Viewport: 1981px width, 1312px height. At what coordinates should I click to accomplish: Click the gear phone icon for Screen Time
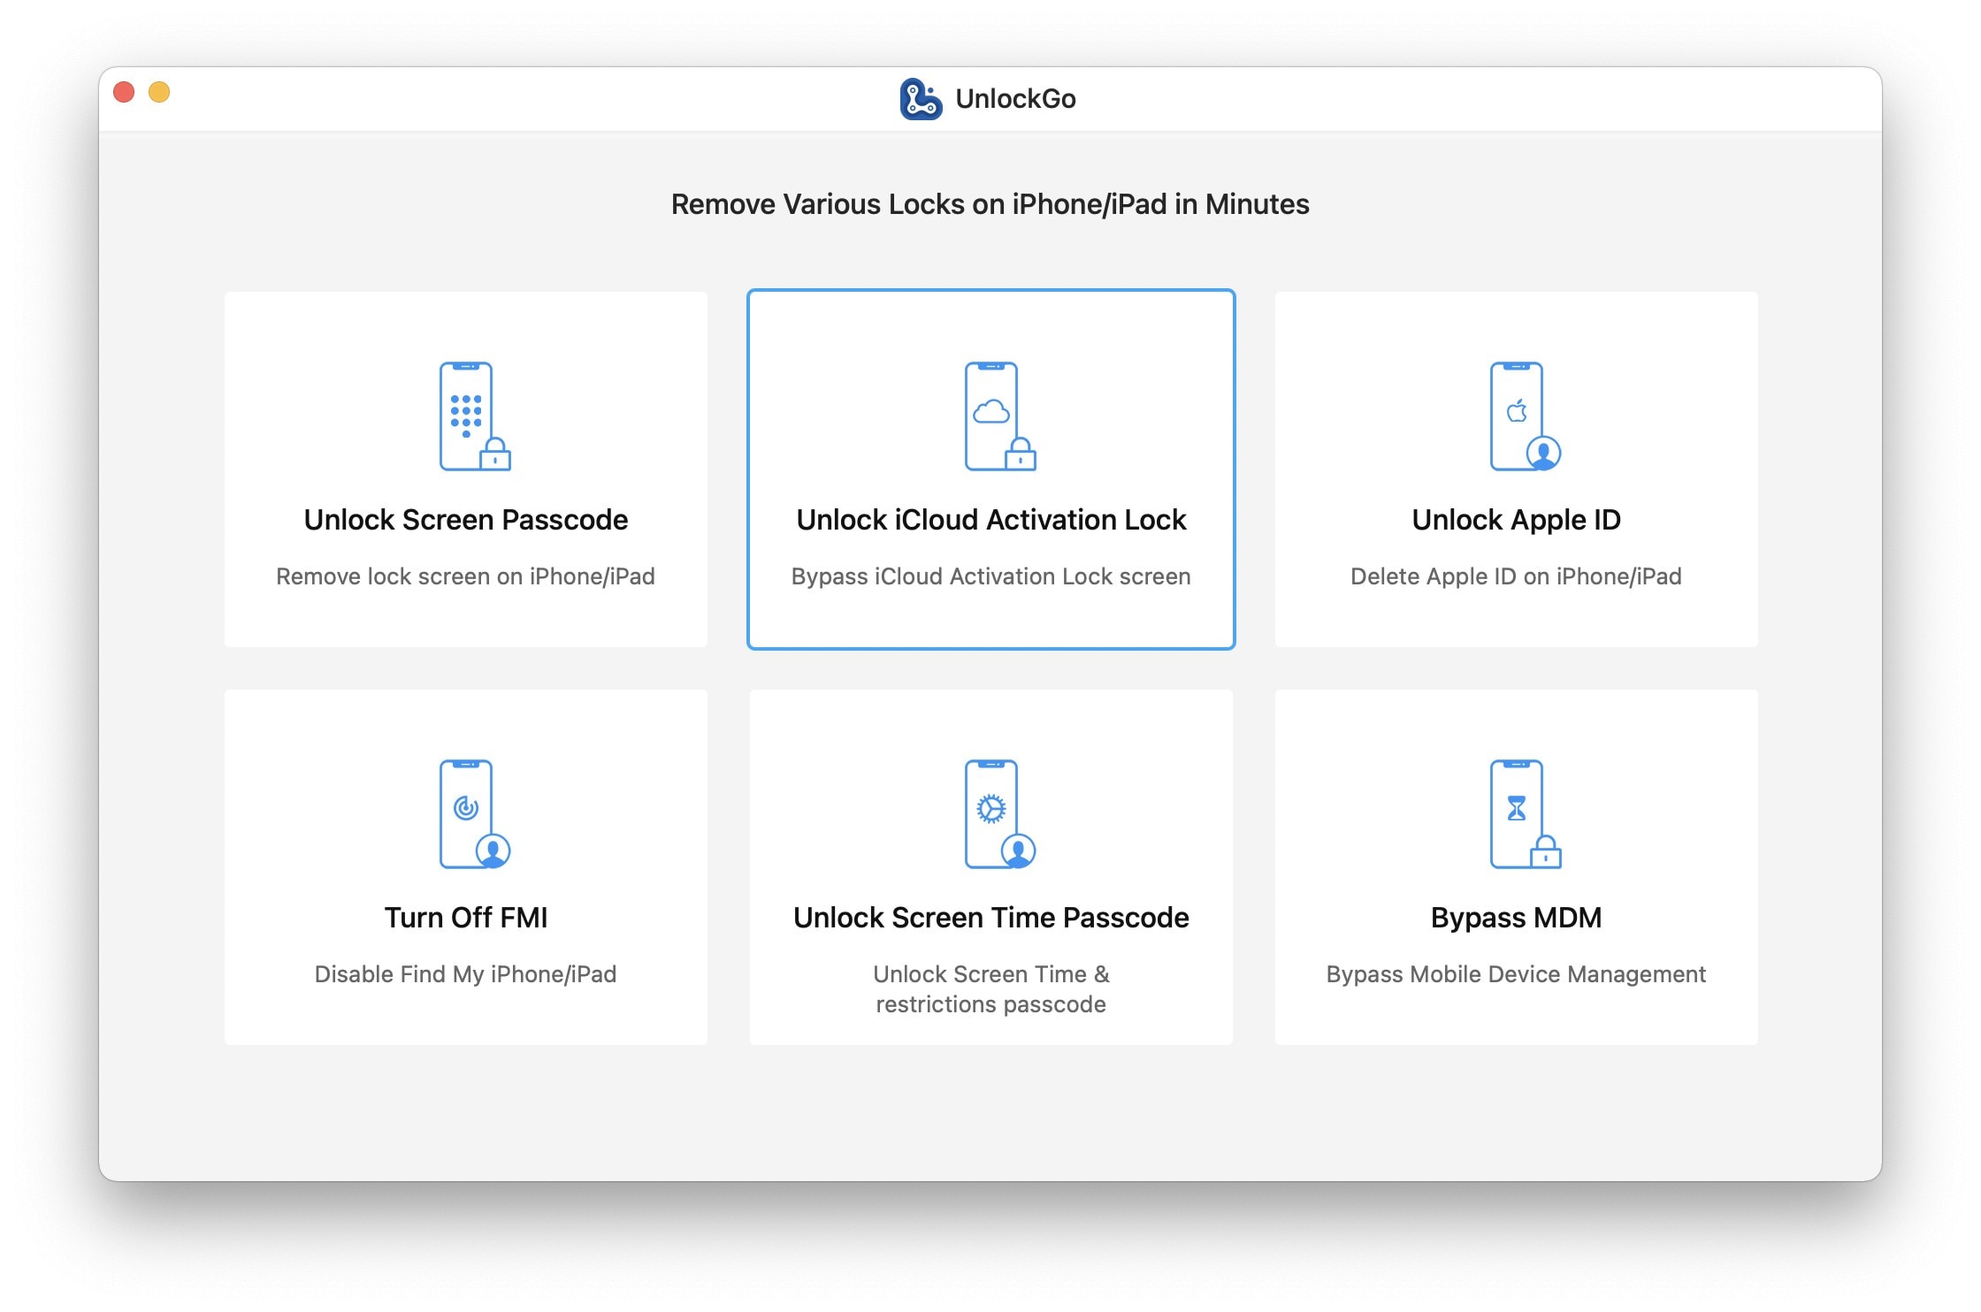[998, 813]
